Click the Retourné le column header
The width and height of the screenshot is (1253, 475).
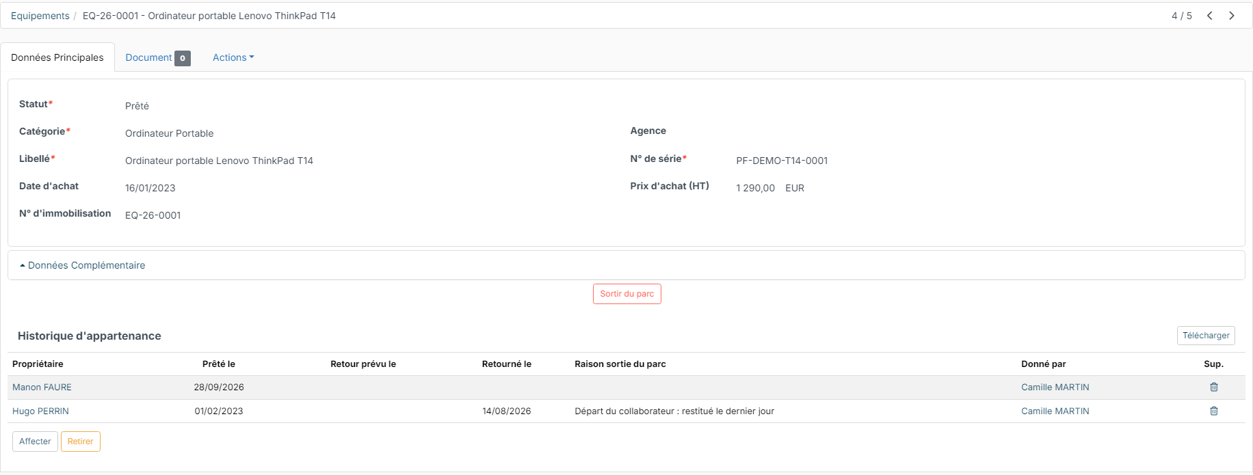click(506, 364)
